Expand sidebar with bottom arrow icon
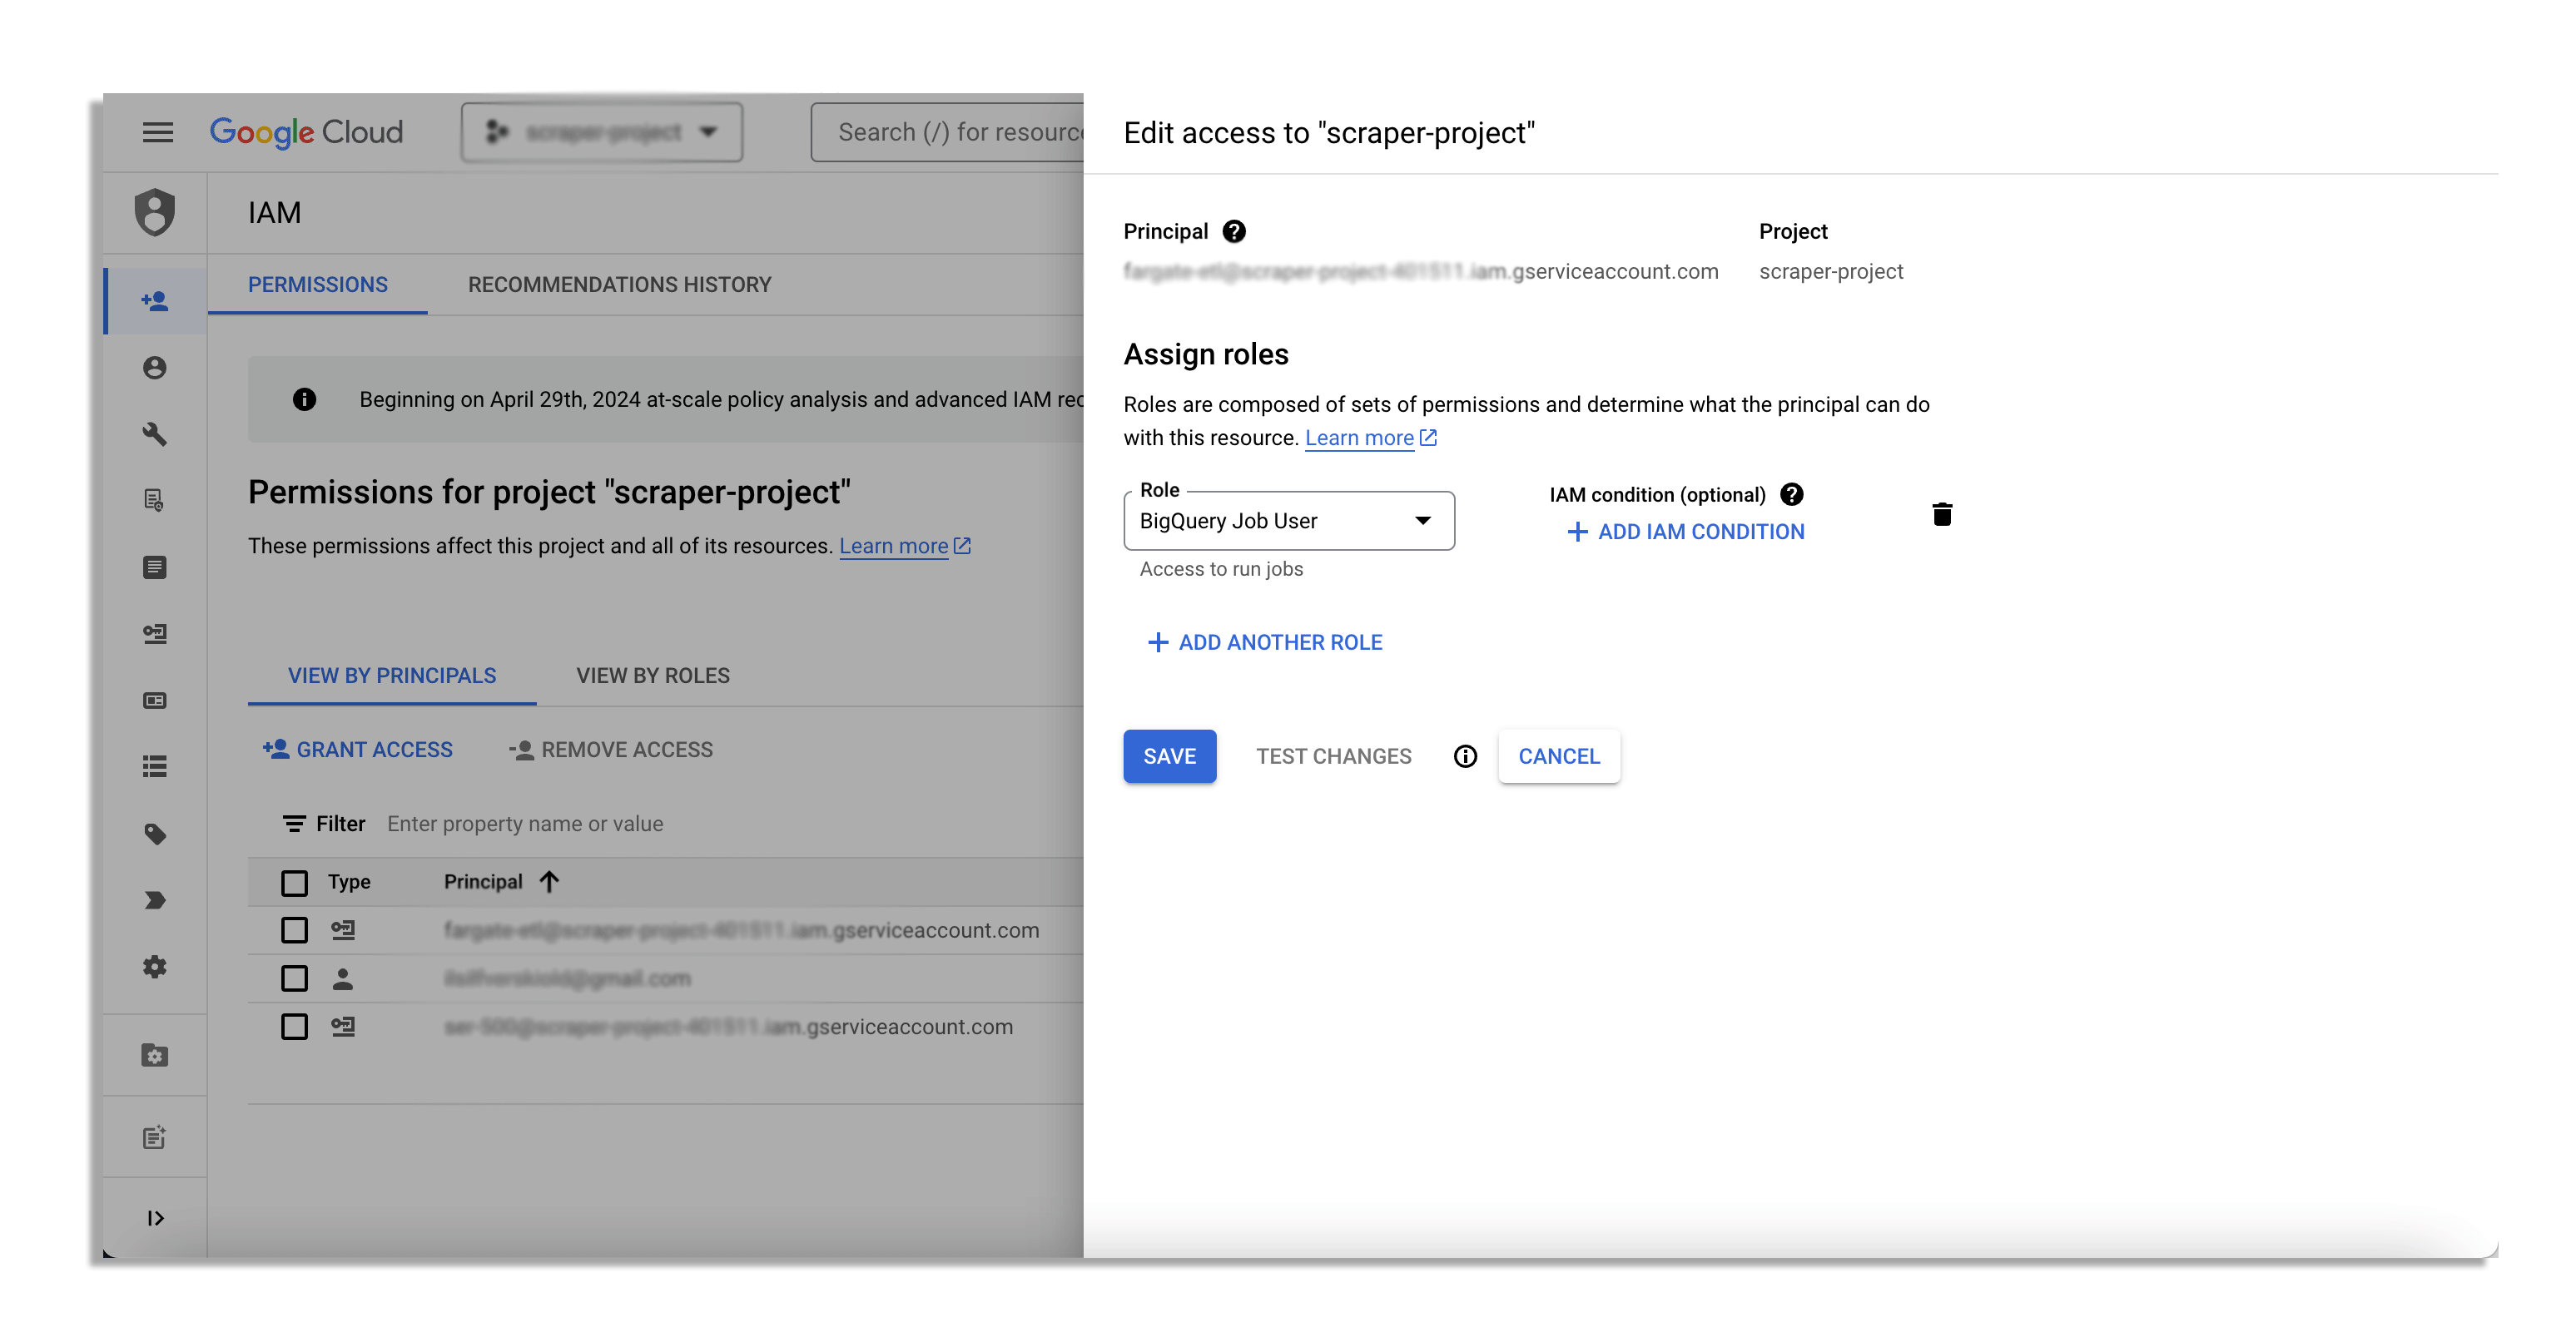This screenshot has height=1342, width=2576. 155,1217
